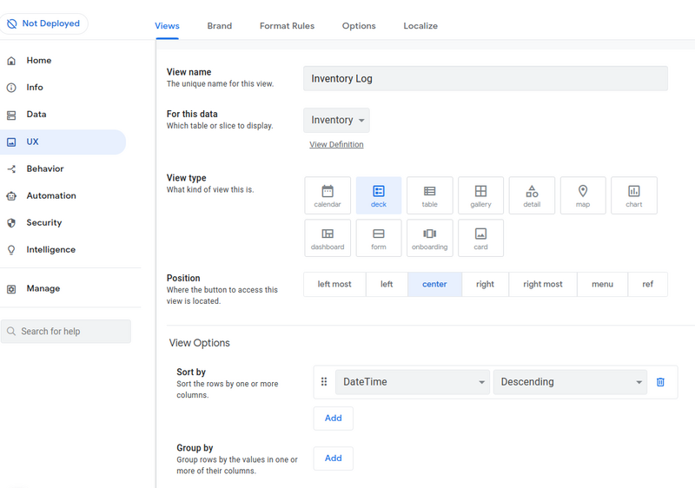Click the search magnifier icon
This screenshot has width=695, height=488.
tap(11, 331)
